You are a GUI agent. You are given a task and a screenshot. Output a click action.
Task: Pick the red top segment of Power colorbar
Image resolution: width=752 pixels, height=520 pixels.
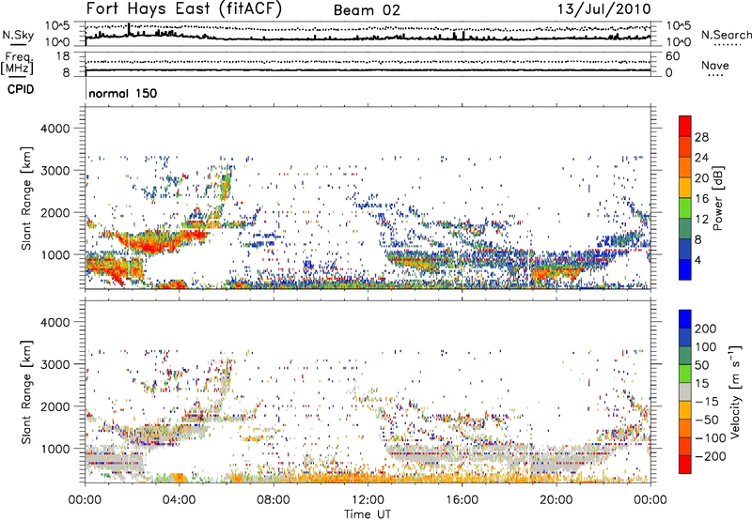tap(685, 126)
